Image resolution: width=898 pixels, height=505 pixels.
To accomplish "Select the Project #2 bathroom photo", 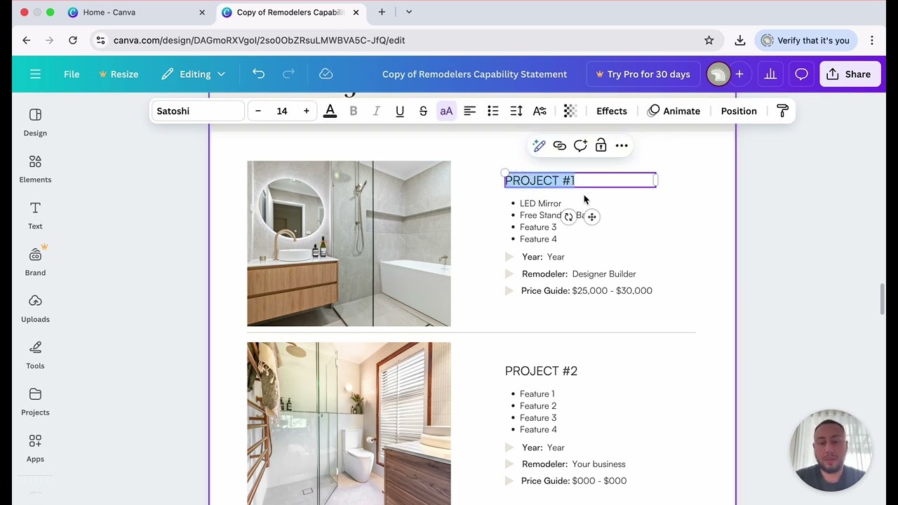I will coord(349,424).
